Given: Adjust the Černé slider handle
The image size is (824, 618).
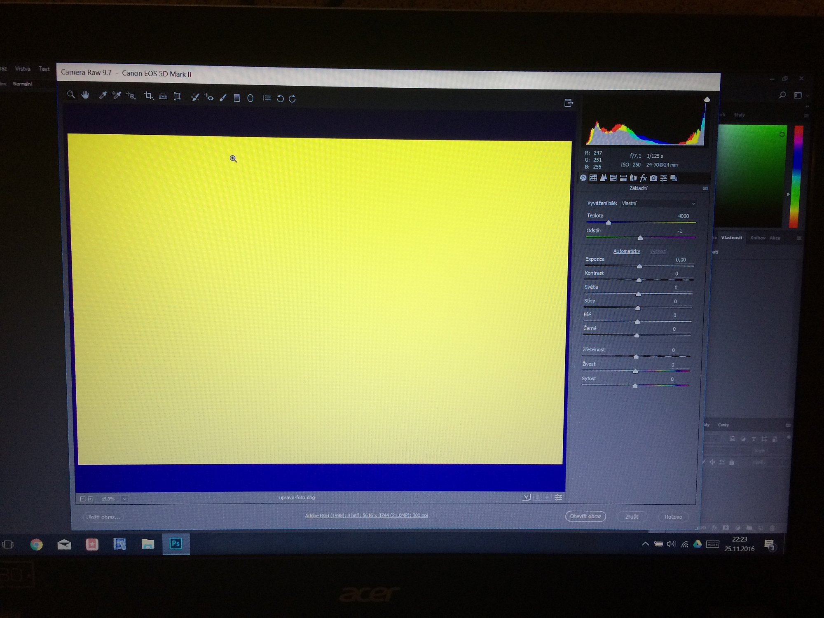Looking at the screenshot, I should (x=637, y=335).
